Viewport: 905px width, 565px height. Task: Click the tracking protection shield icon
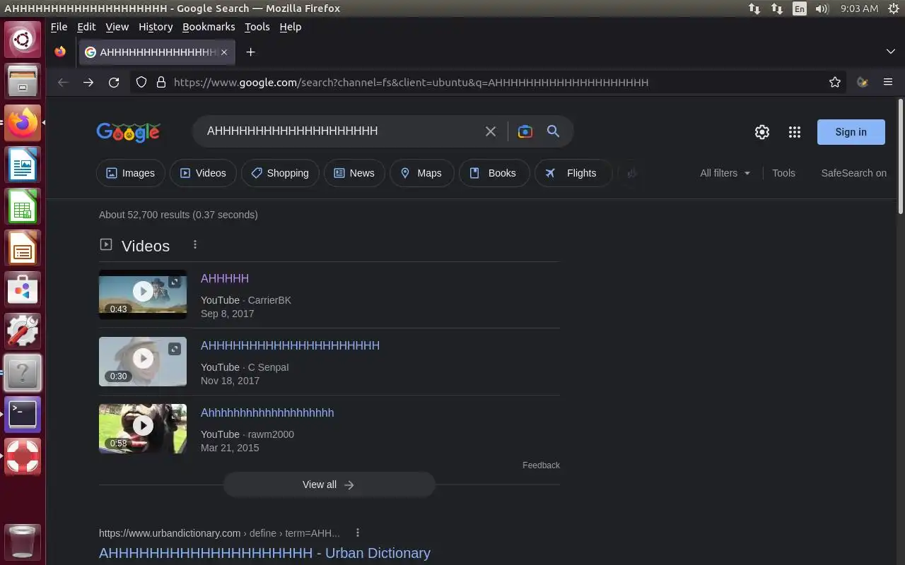coord(141,83)
